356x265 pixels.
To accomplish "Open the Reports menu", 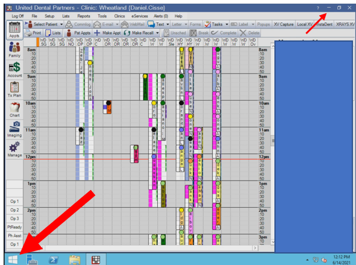I will [84, 16].
